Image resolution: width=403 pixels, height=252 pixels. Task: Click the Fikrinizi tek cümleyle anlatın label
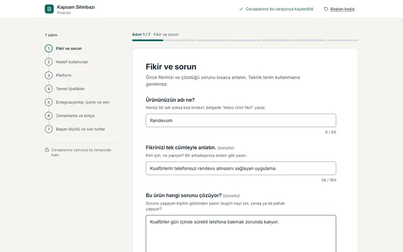click(x=181, y=148)
